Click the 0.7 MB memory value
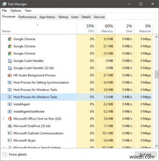 [x=108, y=75]
